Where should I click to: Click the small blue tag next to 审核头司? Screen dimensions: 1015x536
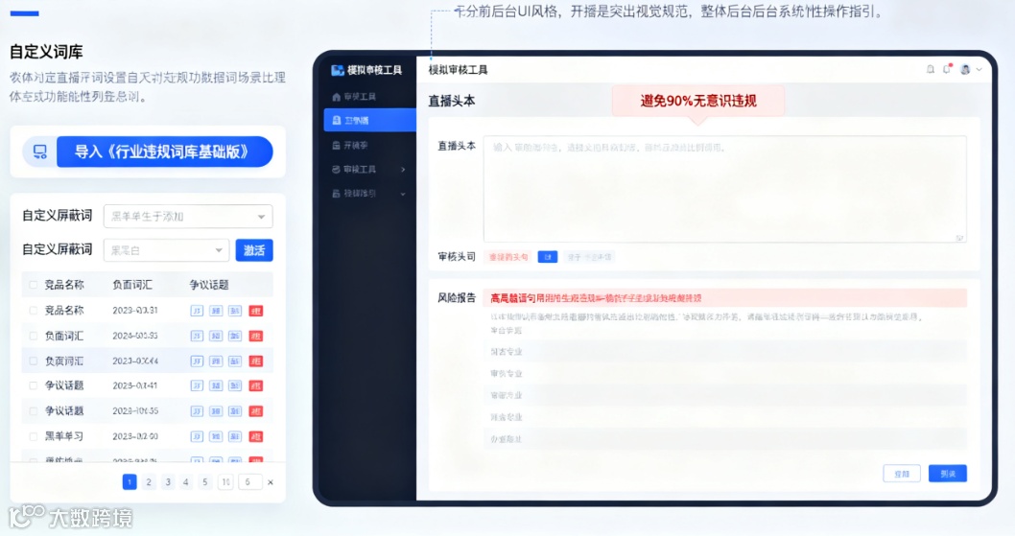548,257
